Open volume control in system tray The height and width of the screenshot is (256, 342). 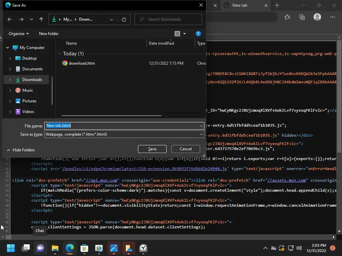click(x=299, y=248)
